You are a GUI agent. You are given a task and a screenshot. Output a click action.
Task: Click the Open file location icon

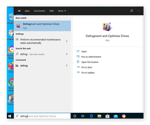(78, 62)
